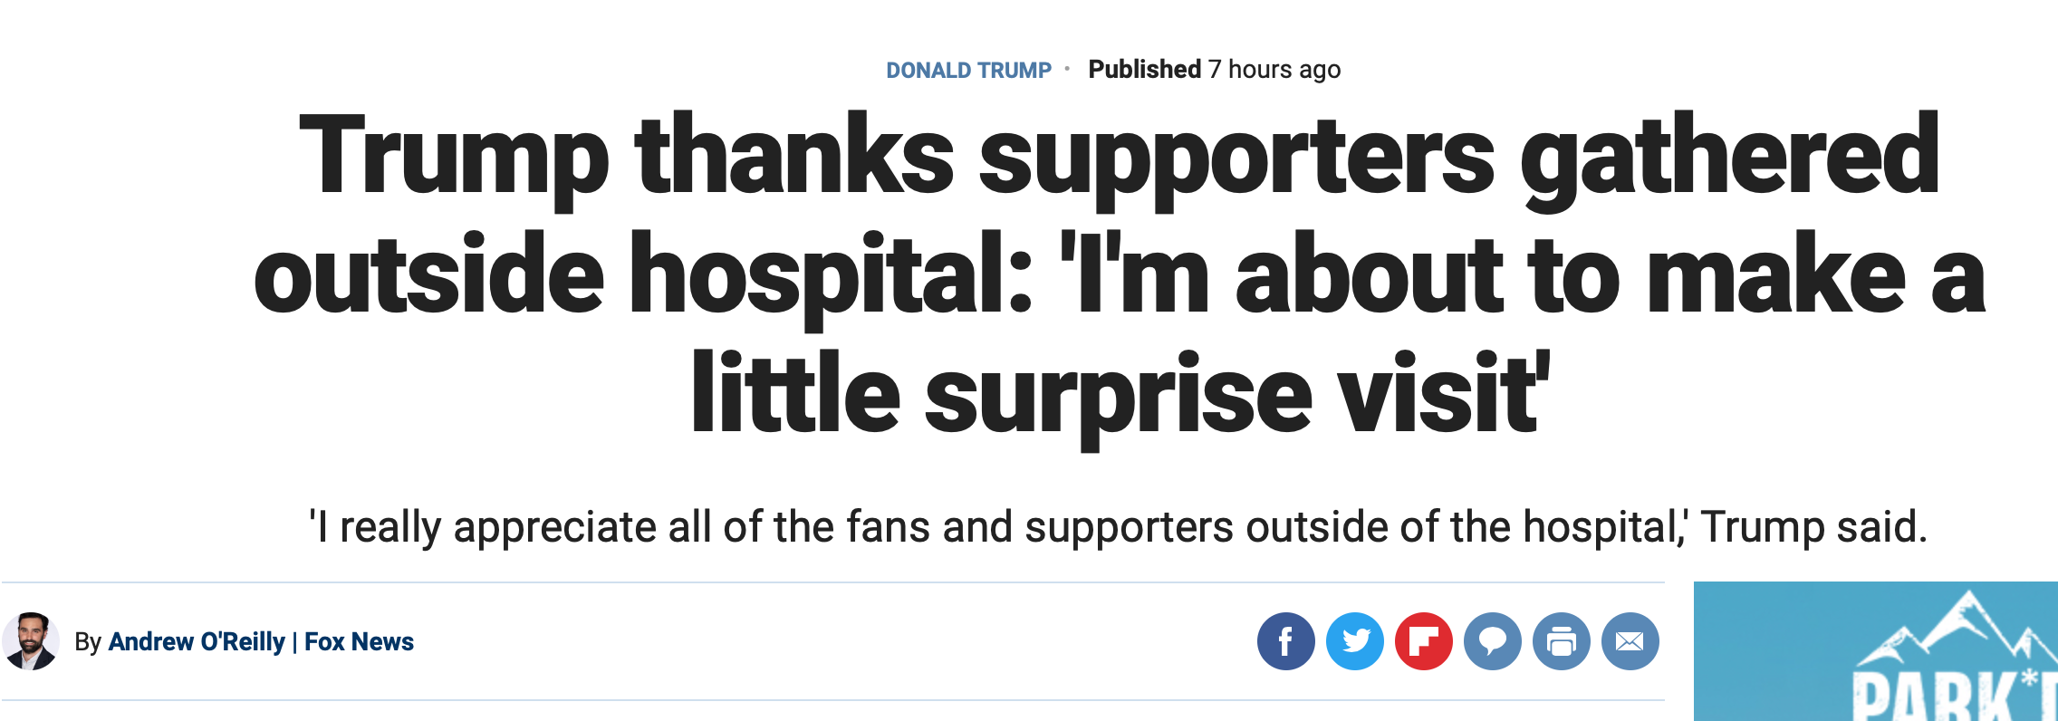Open Andrew O'Reilly's author page link
The height and width of the screenshot is (721, 2058).
(197, 641)
